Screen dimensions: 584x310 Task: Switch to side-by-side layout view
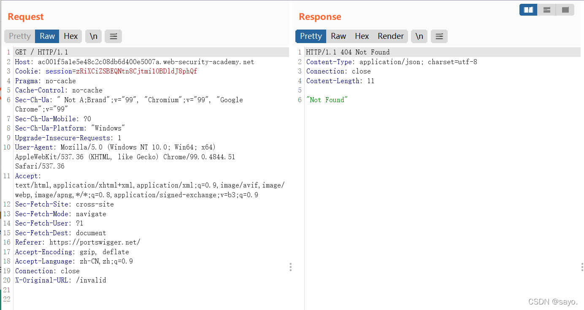[528, 10]
